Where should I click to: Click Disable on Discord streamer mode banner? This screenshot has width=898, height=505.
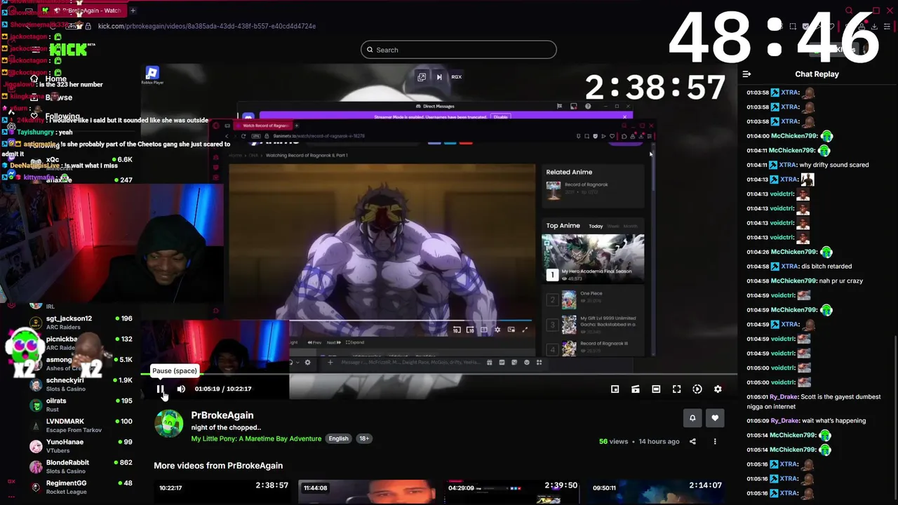(500, 117)
